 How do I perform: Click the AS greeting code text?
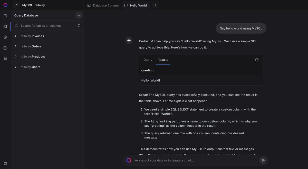(x=161, y=121)
